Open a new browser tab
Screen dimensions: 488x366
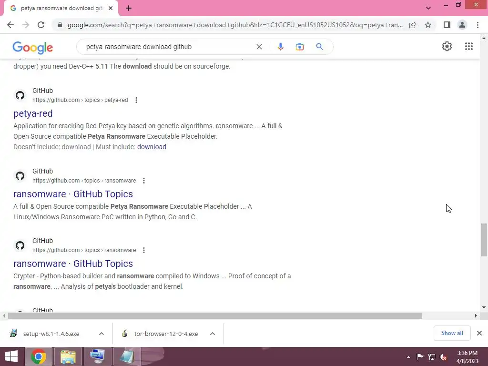click(129, 8)
